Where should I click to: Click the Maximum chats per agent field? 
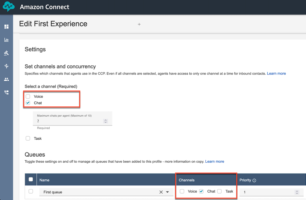tap(73, 119)
